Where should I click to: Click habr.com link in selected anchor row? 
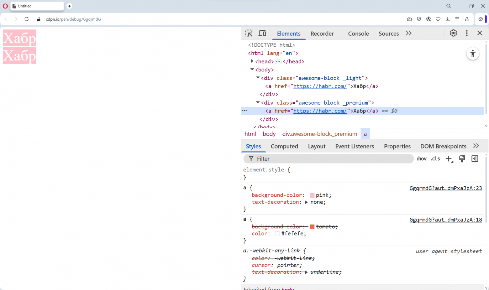(320, 111)
